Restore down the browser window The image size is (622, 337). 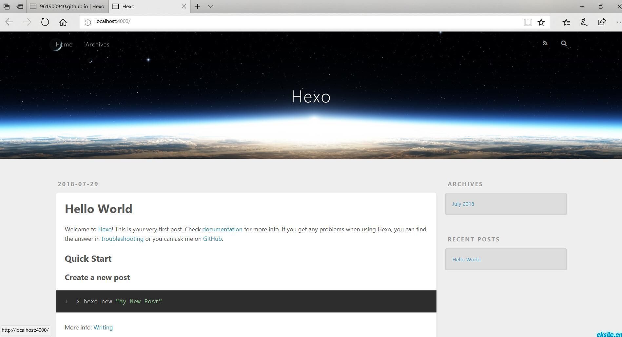[601, 6]
